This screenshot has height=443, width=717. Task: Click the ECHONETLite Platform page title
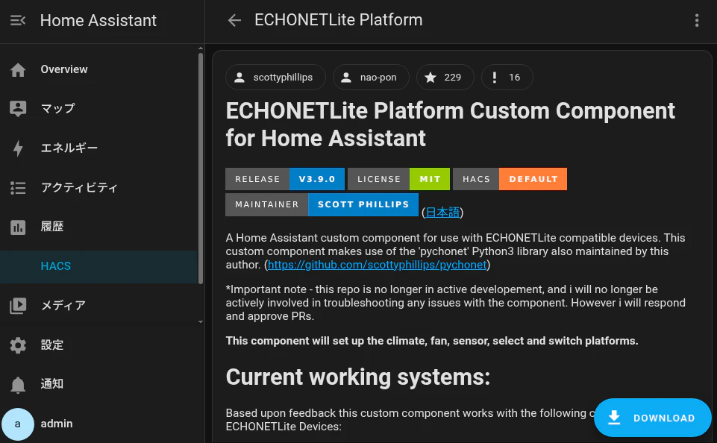pyautogui.click(x=339, y=20)
